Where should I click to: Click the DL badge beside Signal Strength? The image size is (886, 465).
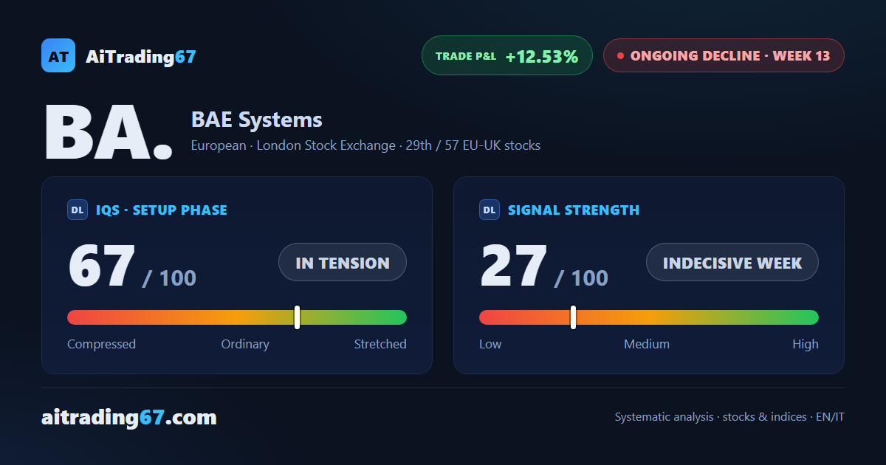(490, 210)
